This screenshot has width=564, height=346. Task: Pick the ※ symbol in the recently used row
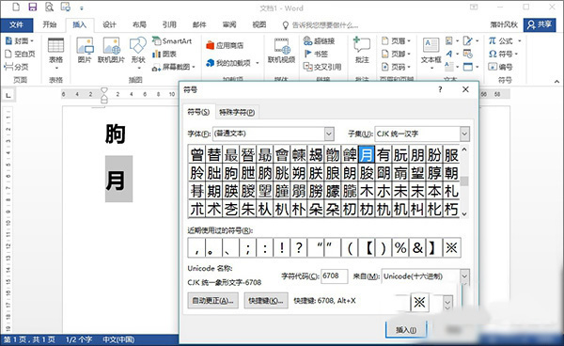[x=452, y=247]
